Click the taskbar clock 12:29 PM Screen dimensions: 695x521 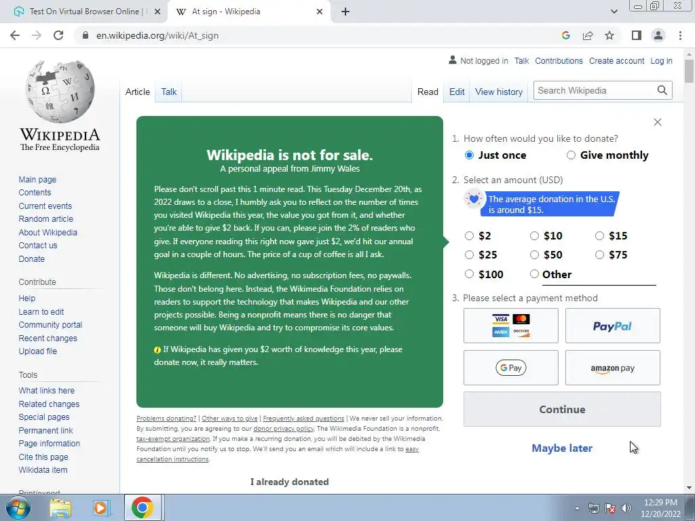660,503
